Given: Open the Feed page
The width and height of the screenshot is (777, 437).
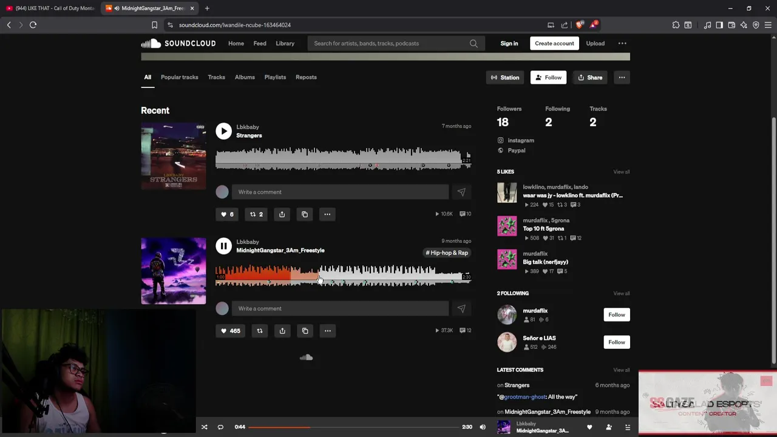Looking at the screenshot, I should pos(260,43).
